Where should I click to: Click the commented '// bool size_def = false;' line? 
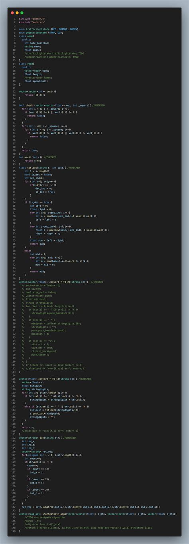(x=39, y=292)
